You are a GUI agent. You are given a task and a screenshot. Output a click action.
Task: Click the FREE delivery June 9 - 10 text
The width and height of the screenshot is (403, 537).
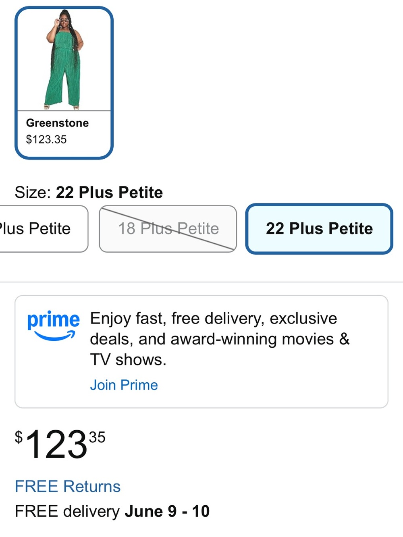click(x=112, y=511)
